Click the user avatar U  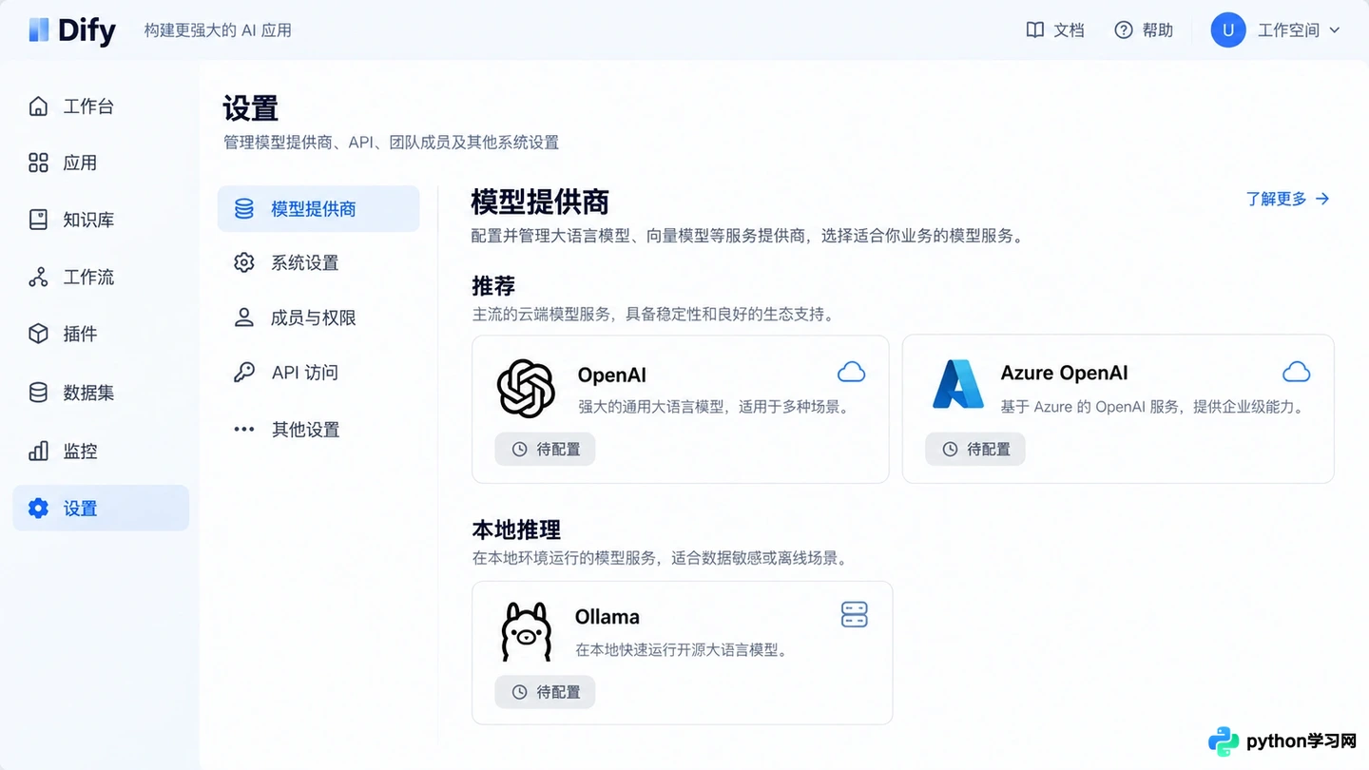[x=1228, y=30]
